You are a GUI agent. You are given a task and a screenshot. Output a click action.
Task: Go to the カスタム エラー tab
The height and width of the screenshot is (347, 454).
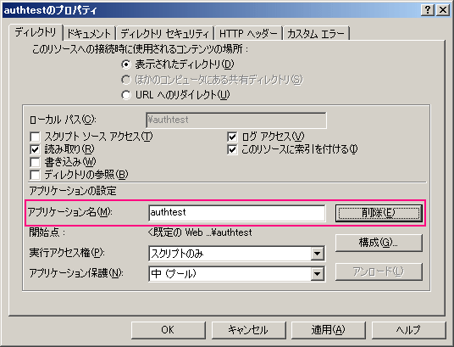click(316, 34)
